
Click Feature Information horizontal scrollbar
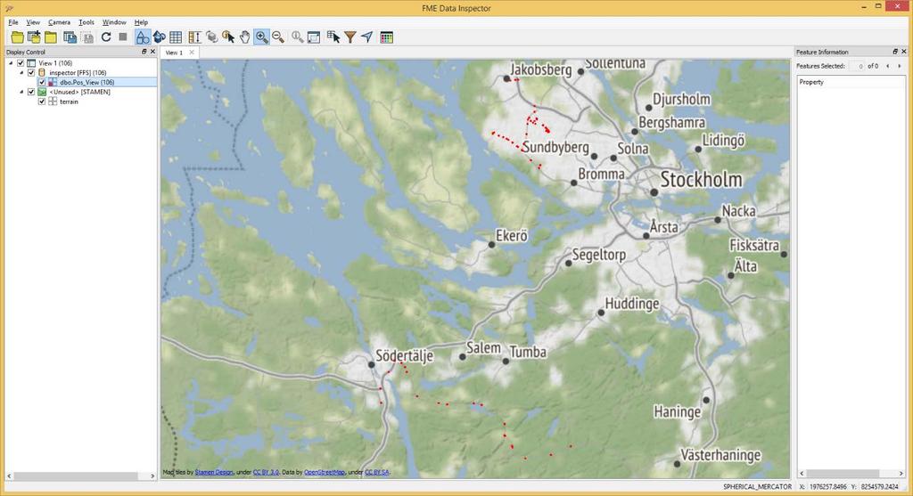point(843,474)
